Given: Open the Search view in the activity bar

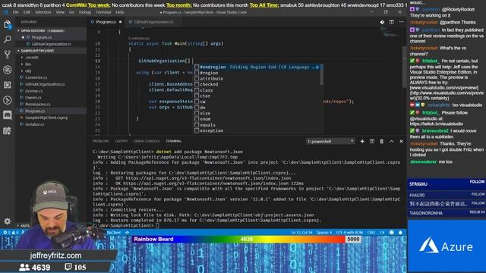Looking at the screenshot, I should pyautogui.click(x=8, y=39).
